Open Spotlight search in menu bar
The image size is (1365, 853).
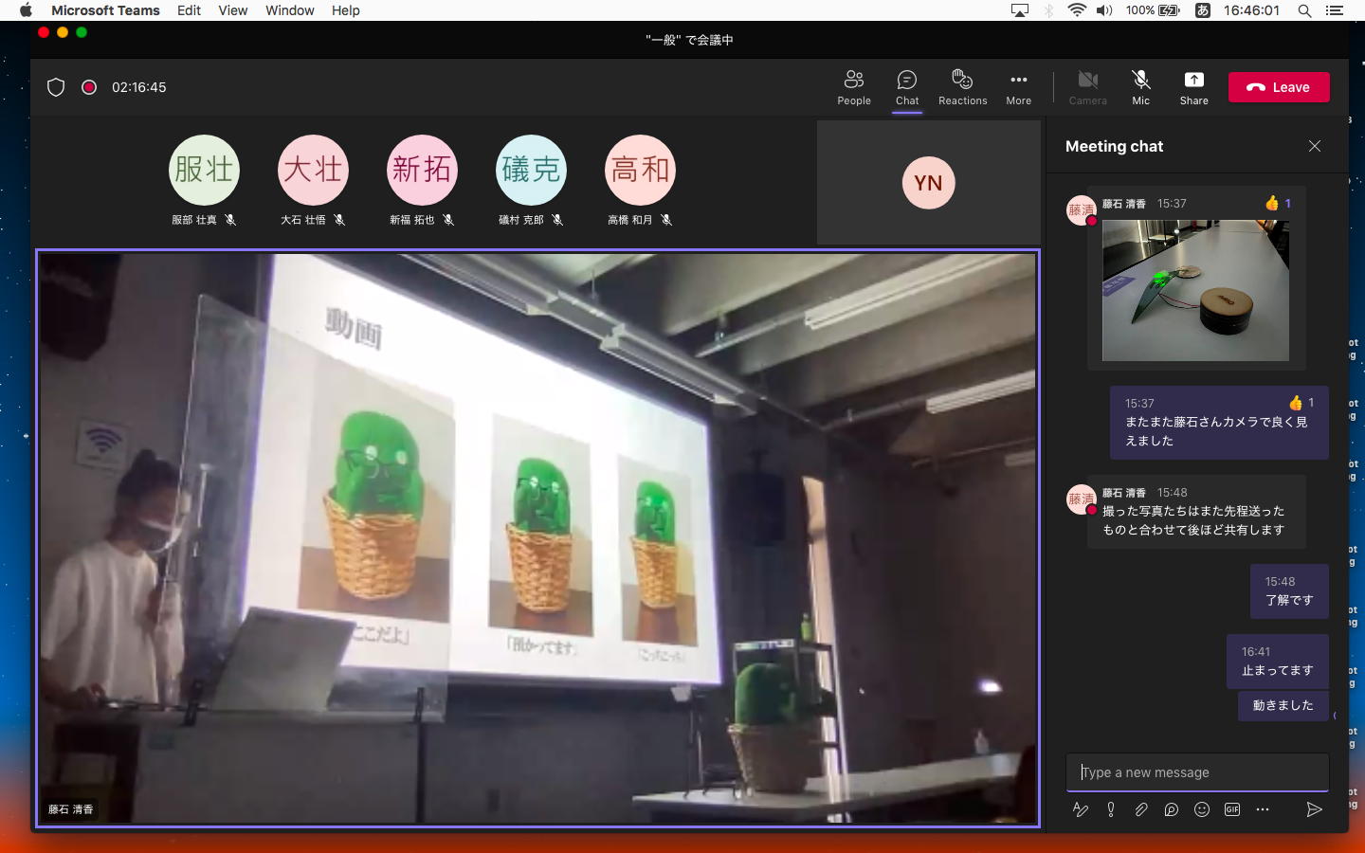(x=1305, y=10)
